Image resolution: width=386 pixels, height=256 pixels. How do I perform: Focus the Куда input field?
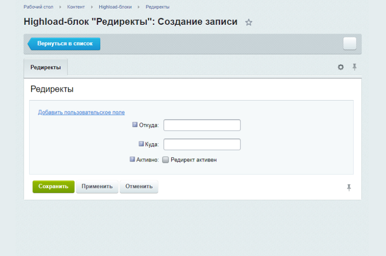(x=202, y=144)
